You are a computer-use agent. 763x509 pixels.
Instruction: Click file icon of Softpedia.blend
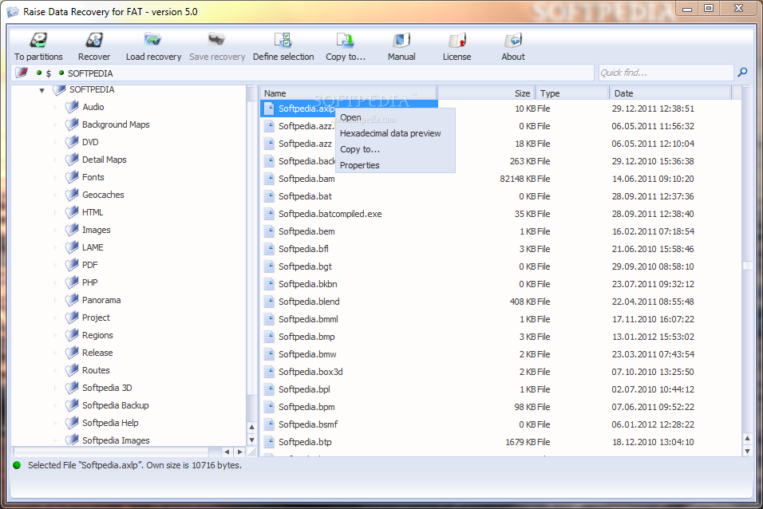point(269,302)
